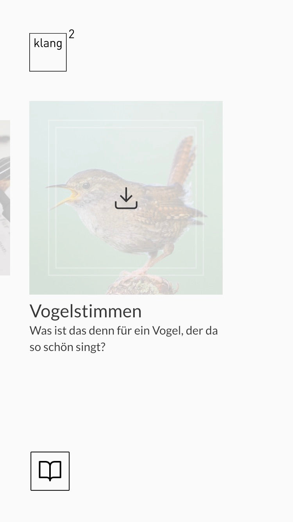Download the Vogelstimmen sound pack
This screenshot has width=293, height=522.
coord(126,198)
